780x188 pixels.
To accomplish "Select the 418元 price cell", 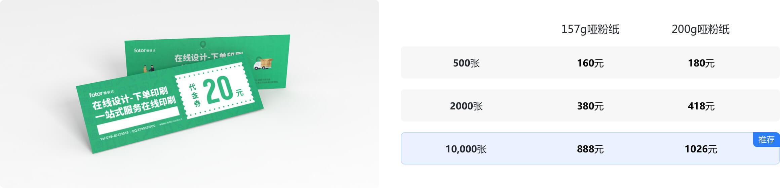I will click(701, 106).
